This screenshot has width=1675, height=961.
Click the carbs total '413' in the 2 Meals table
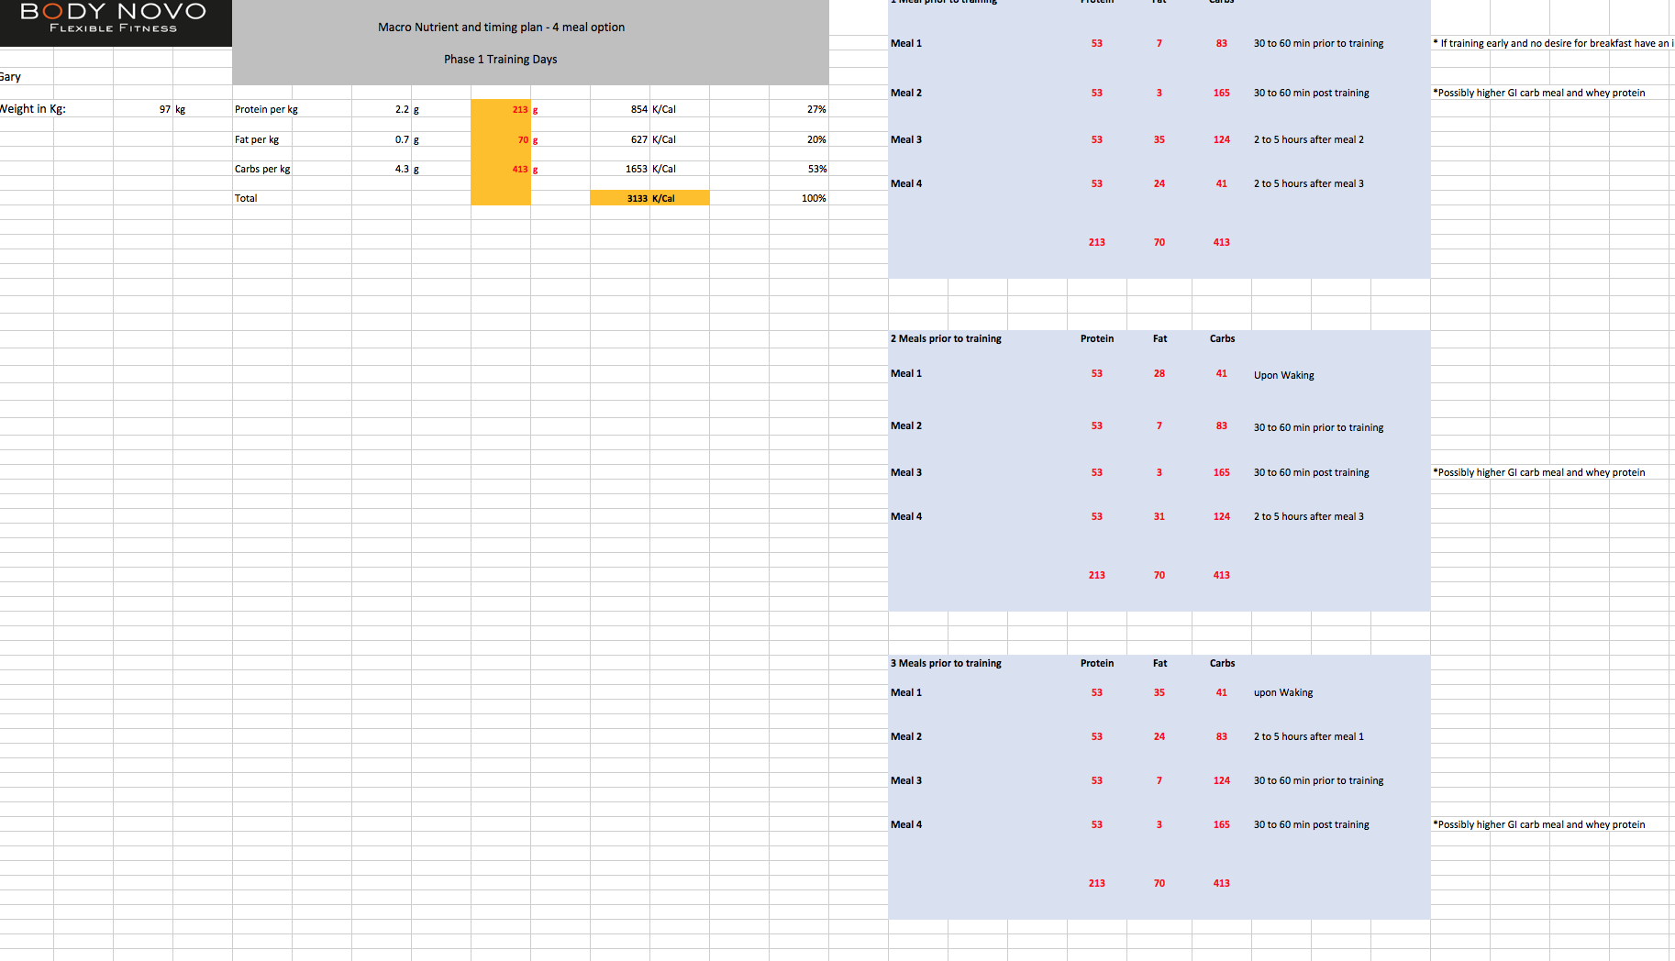[1222, 575]
